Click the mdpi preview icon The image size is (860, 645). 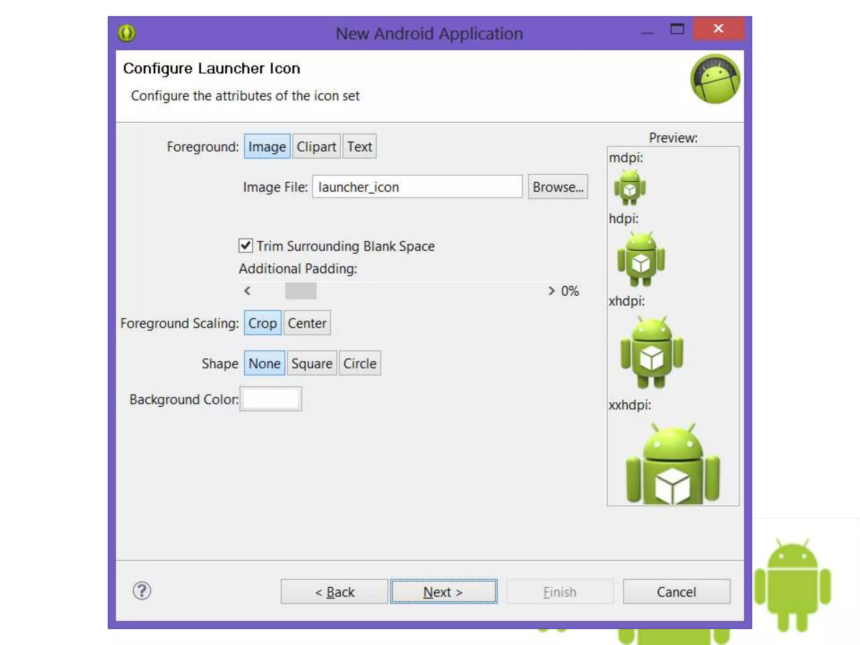pyautogui.click(x=629, y=187)
